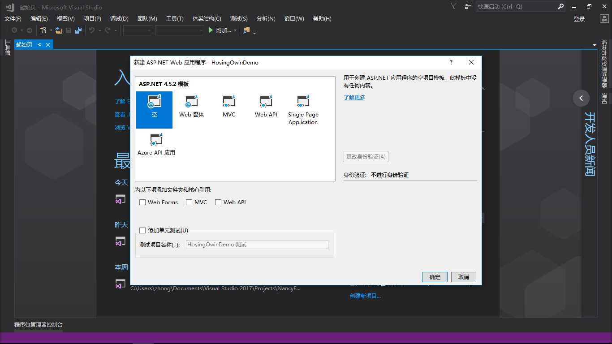Screen dimensions: 612x344
Task: Open the solution platforms combo box
Action: [180, 30]
